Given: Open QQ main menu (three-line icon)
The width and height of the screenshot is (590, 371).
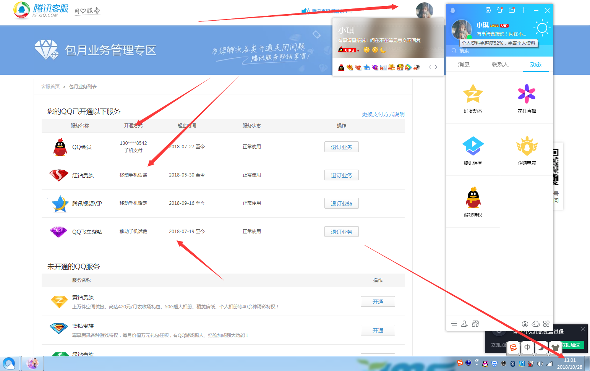Looking at the screenshot, I should (454, 324).
